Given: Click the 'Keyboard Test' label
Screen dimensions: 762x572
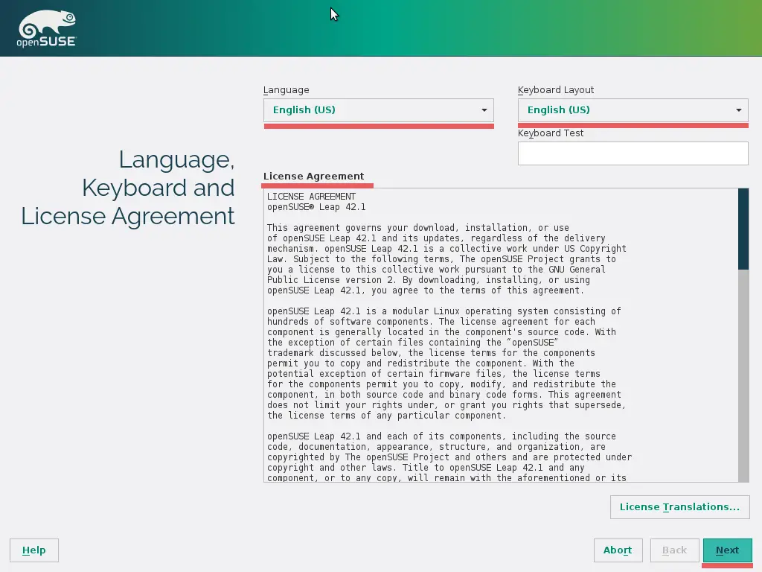Looking at the screenshot, I should pyautogui.click(x=551, y=133).
